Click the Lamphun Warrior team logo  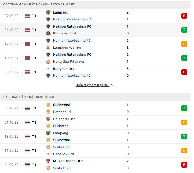coord(48,47)
